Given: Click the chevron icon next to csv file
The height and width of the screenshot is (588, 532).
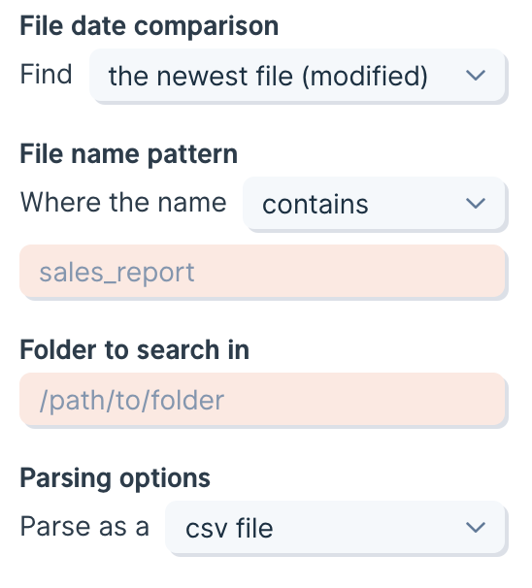Looking at the screenshot, I should tap(476, 528).
